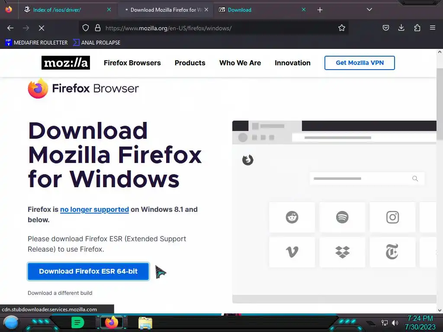Screen dimensions: 443x332
Task: Open the Firefox Browsers menu
Action: point(132,63)
